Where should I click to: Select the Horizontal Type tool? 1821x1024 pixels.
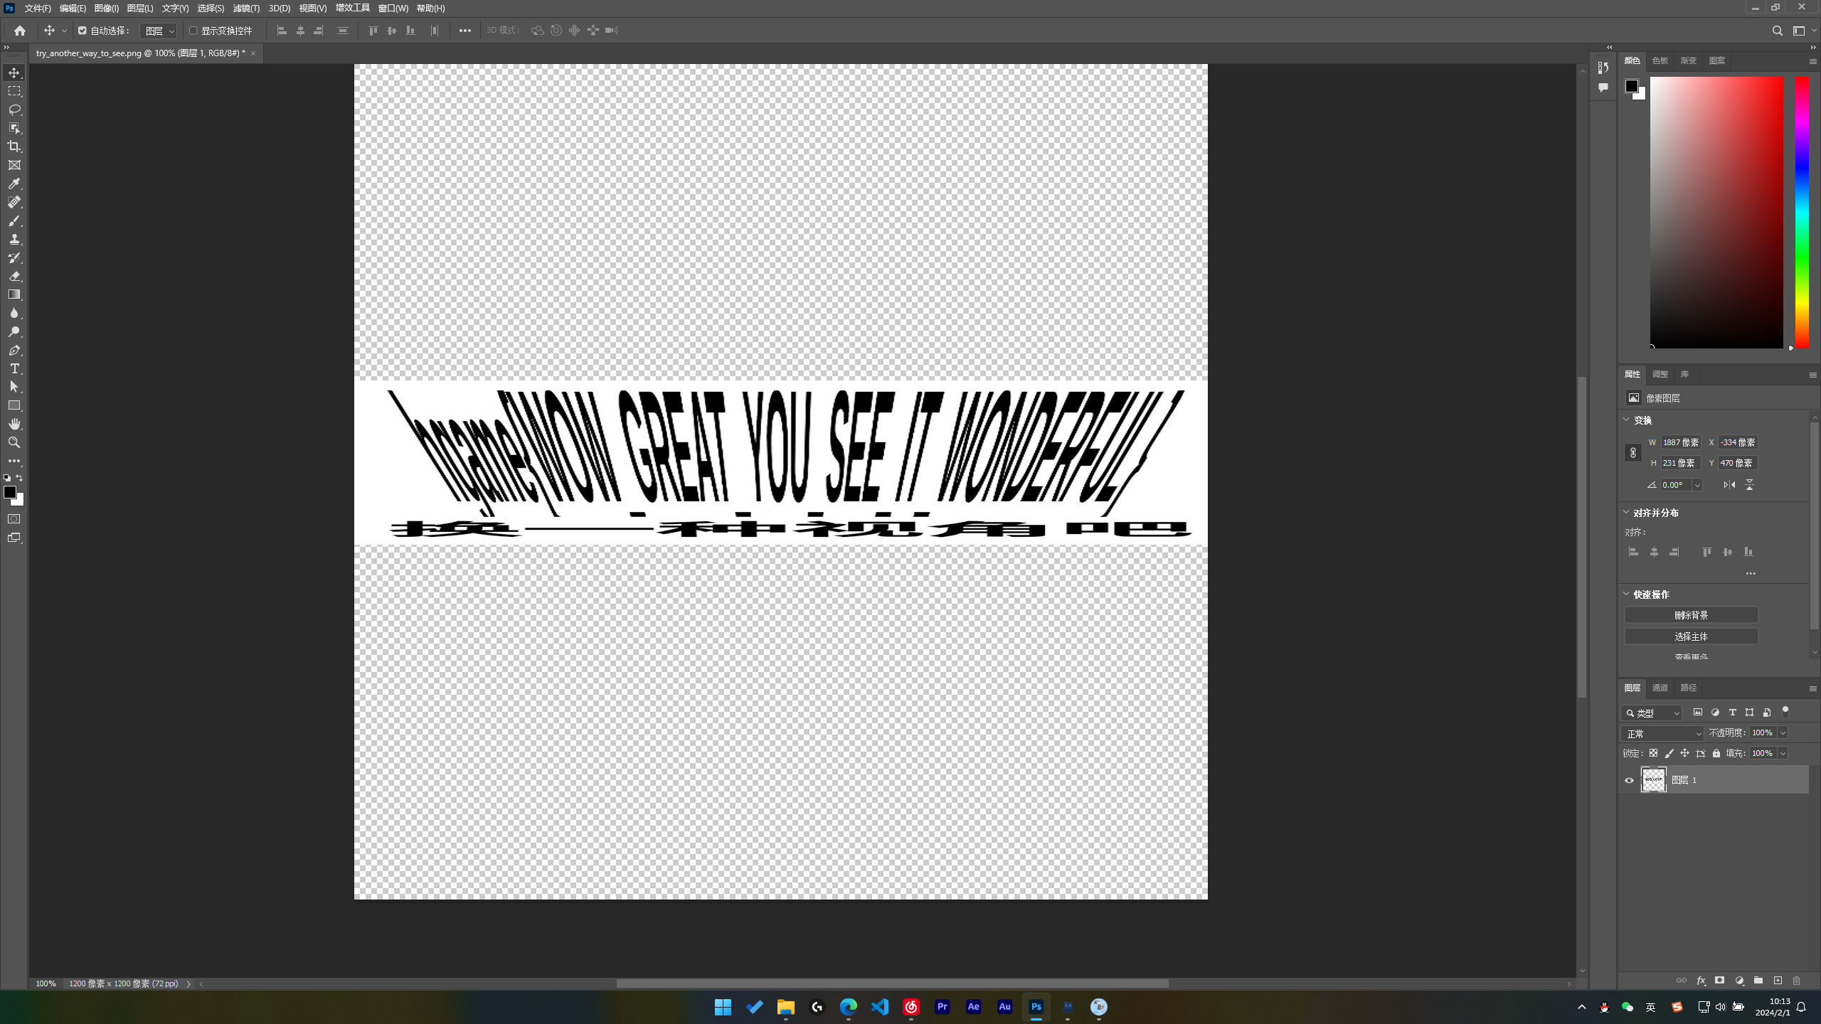point(14,368)
